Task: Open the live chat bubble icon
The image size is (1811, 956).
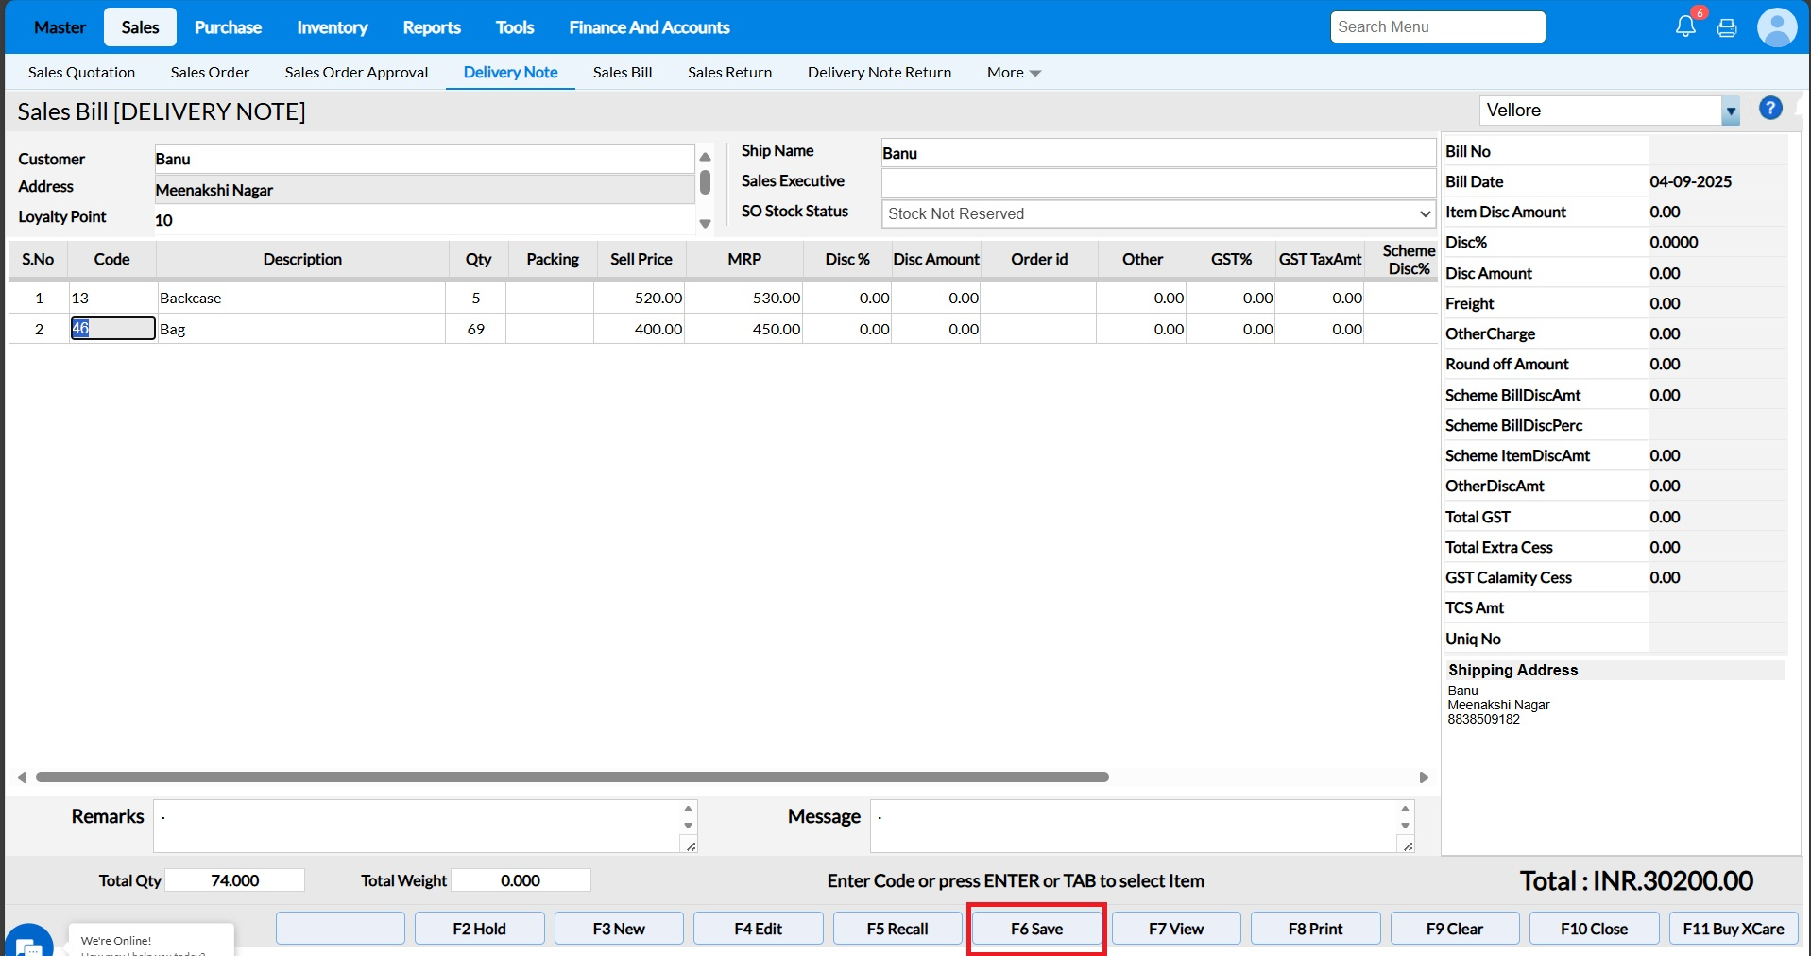Action: pyautogui.click(x=28, y=945)
